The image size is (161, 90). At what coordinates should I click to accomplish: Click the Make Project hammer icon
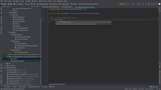(x=118, y=4)
